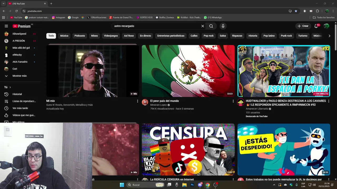Open Chrome three-dot menu
Viewport: 337px width, 189px height.
(333, 11)
